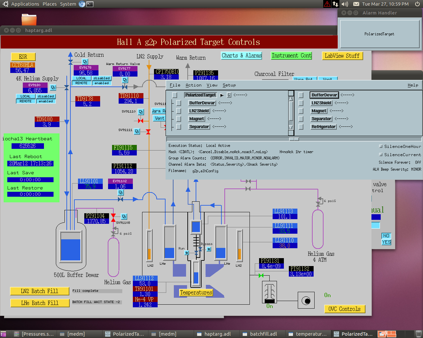The width and height of the screenshot is (423, 338).
Task: Click the YES button at the right edge
Action: 386,242
